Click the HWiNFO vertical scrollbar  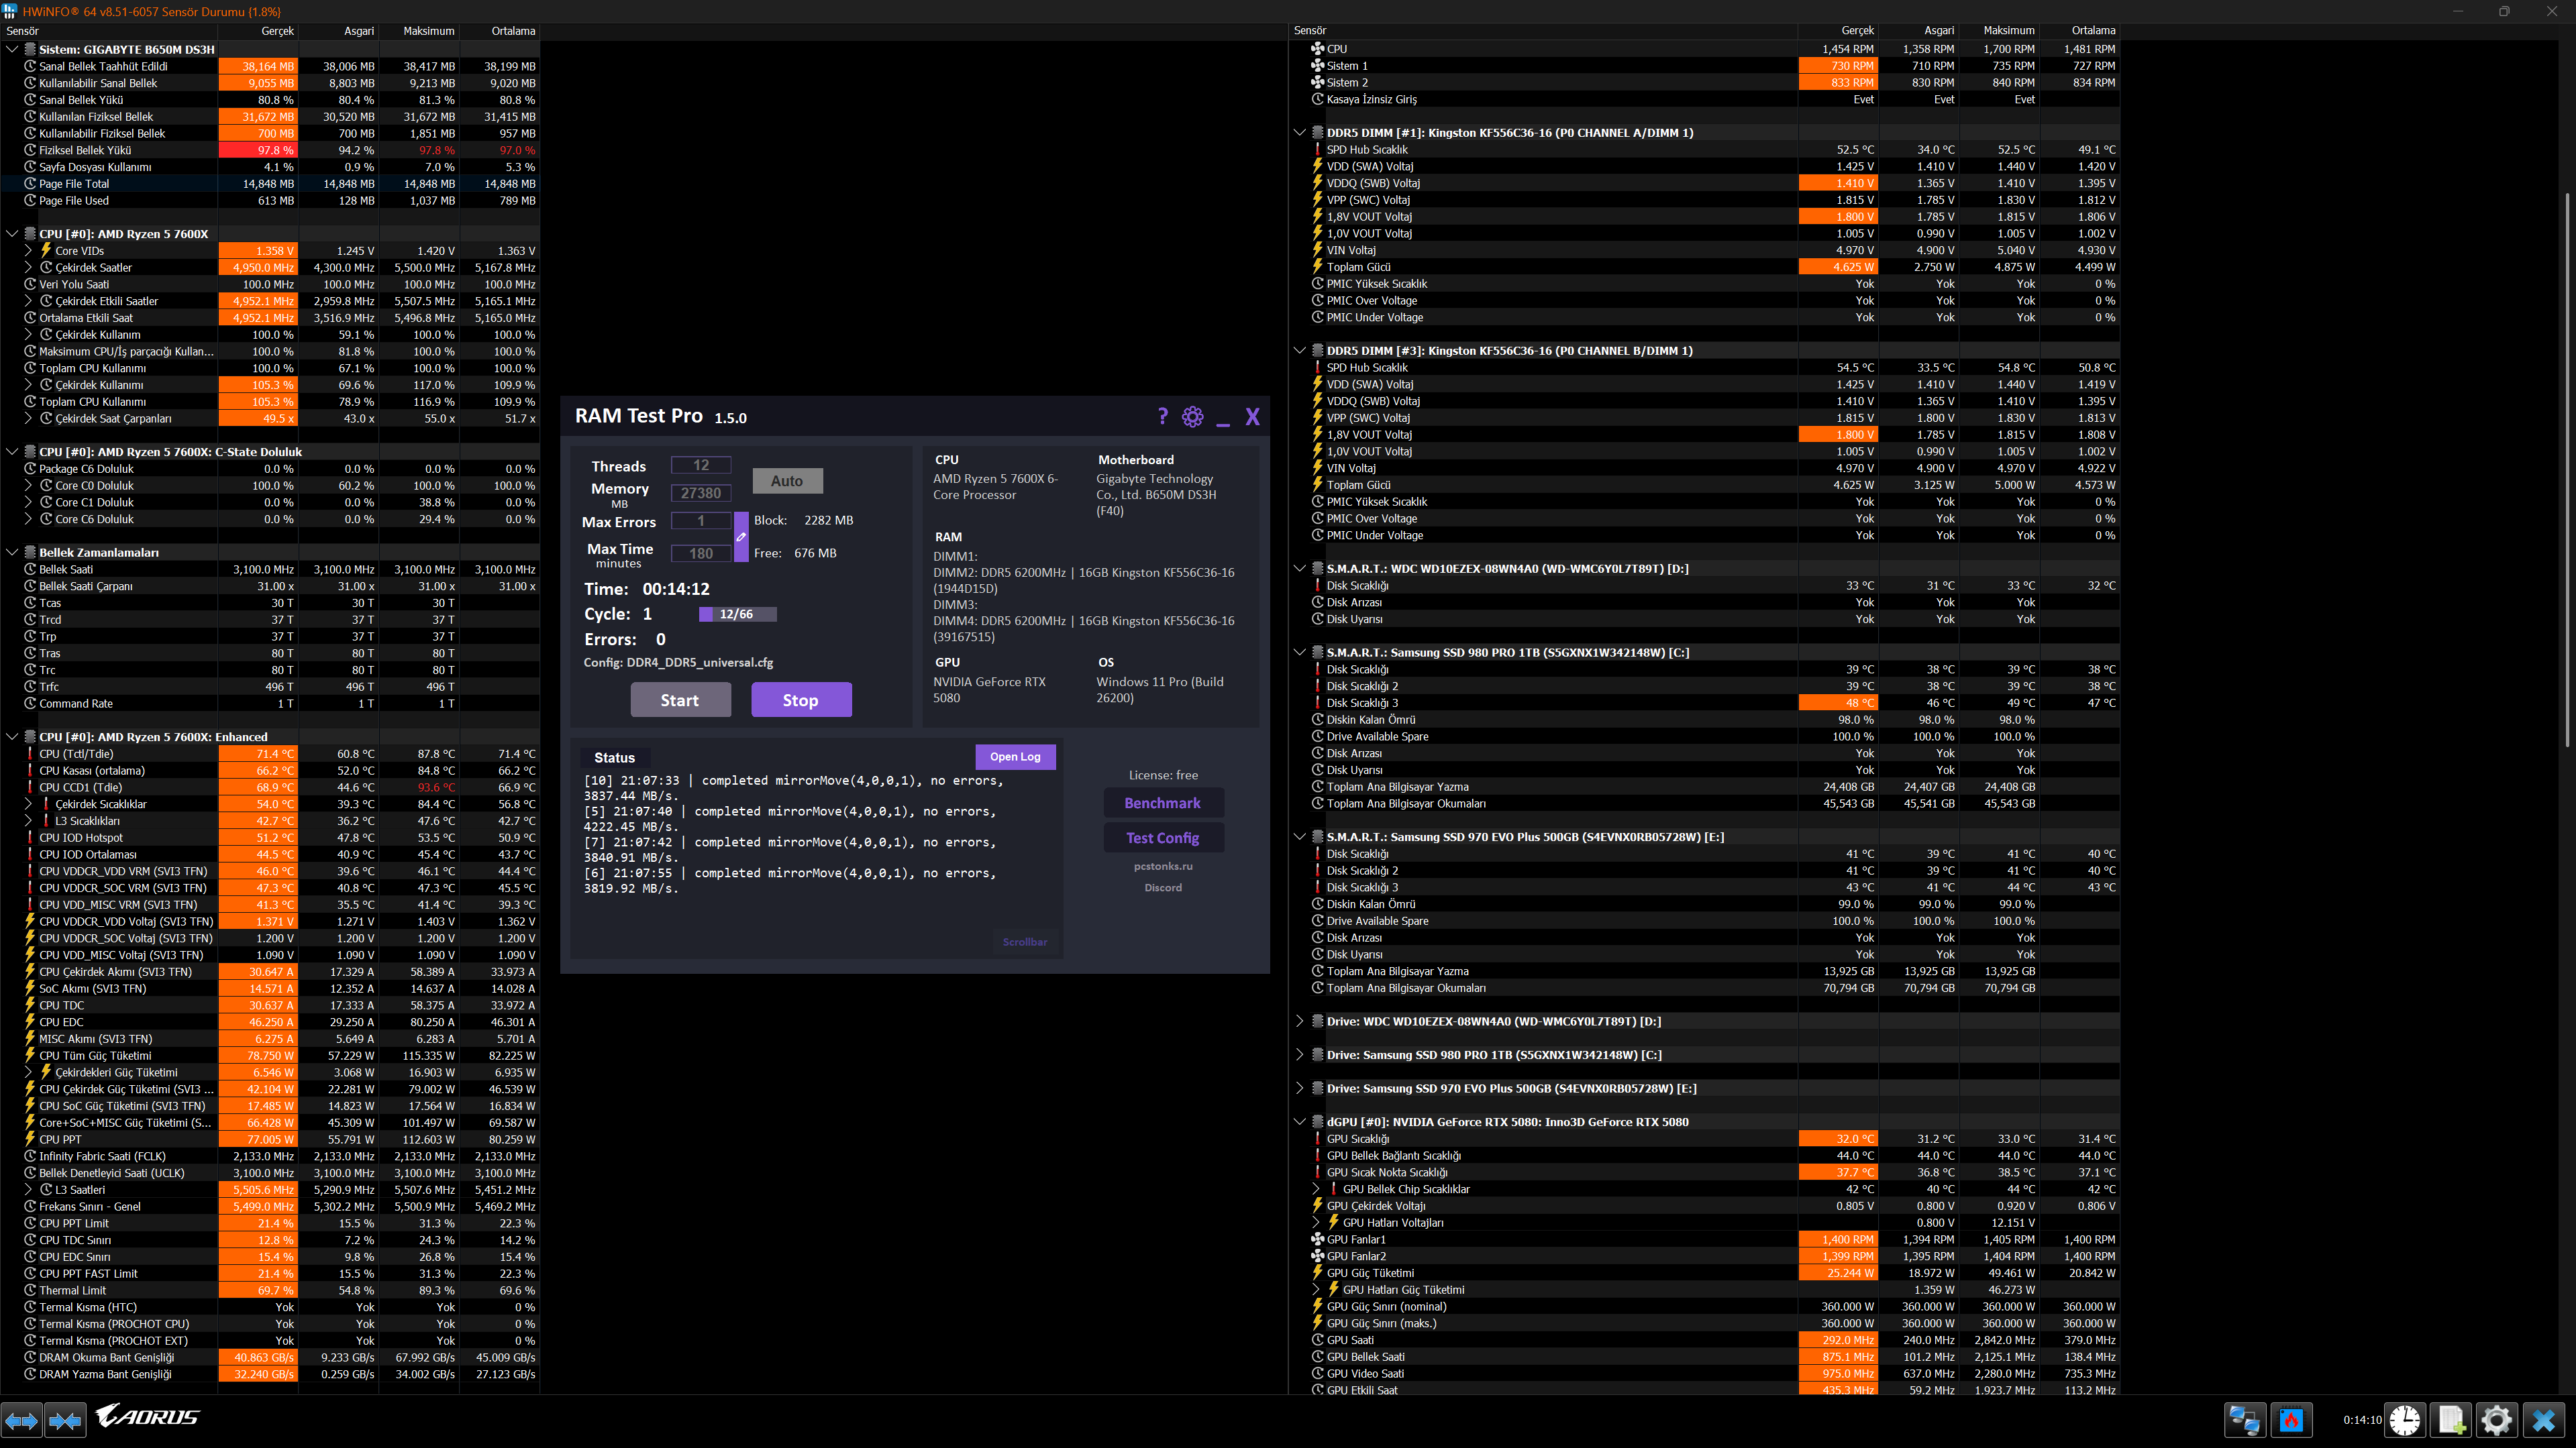(2566, 469)
